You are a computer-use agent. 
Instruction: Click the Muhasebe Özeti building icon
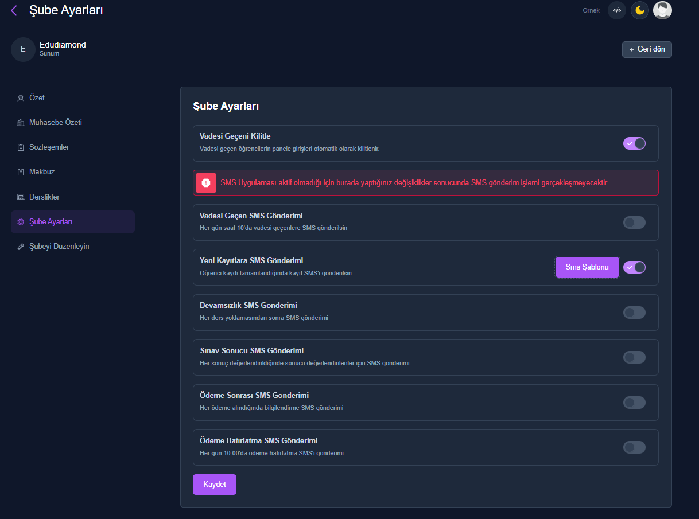point(21,123)
